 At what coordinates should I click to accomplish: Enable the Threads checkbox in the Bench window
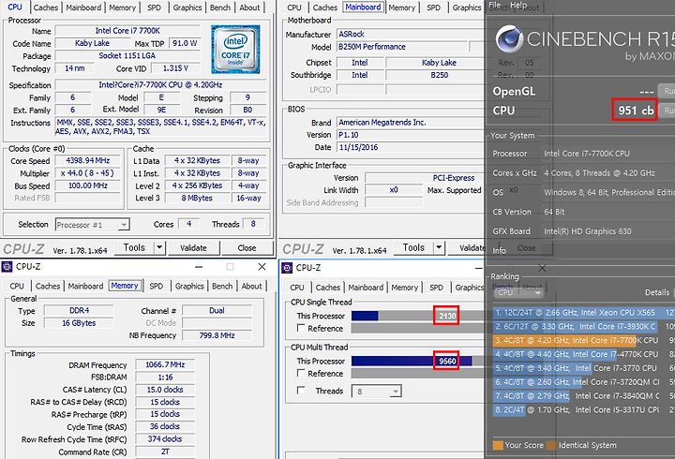pyautogui.click(x=301, y=391)
